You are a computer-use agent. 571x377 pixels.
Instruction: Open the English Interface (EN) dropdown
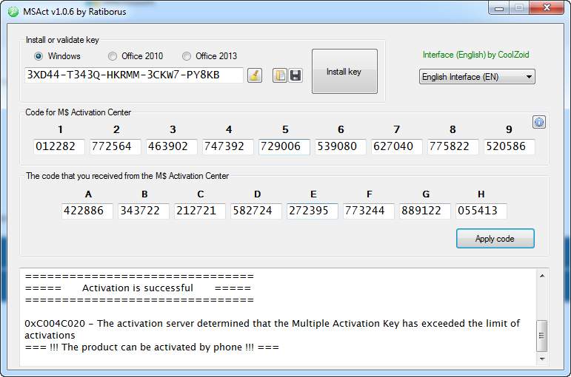coord(477,77)
